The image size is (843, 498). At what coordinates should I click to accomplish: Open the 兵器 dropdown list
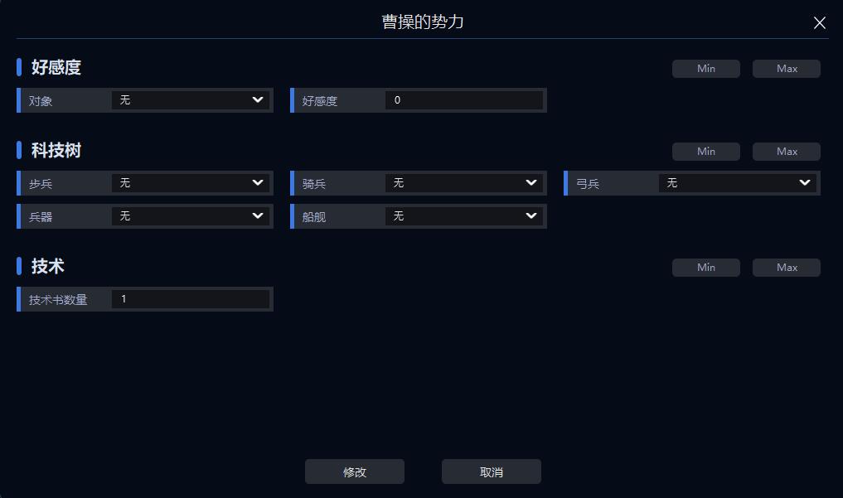pyautogui.click(x=190, y=216)
